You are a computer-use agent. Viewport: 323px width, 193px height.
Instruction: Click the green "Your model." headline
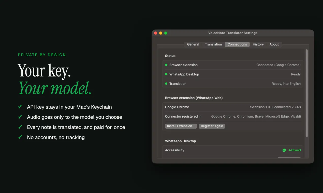[55, 88]
